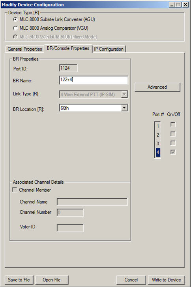Click the Open File button
The height and width of the screenshot is (287, 191).
(x=52, y=280)
